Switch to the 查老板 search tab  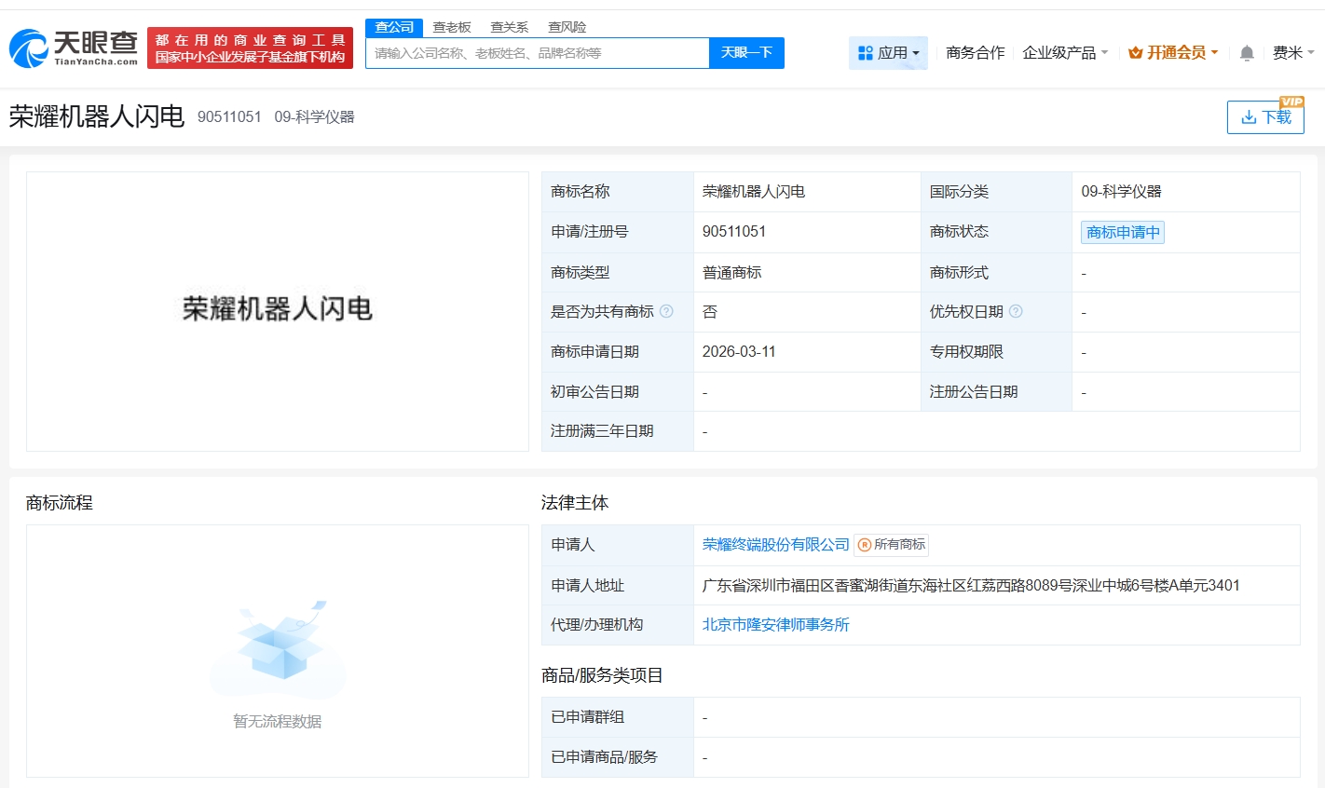pos(451,27)
